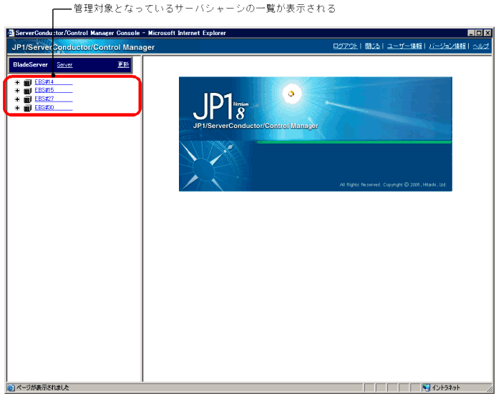
Task: Switch to the Server tab
Action: click(x=64, y=65)
